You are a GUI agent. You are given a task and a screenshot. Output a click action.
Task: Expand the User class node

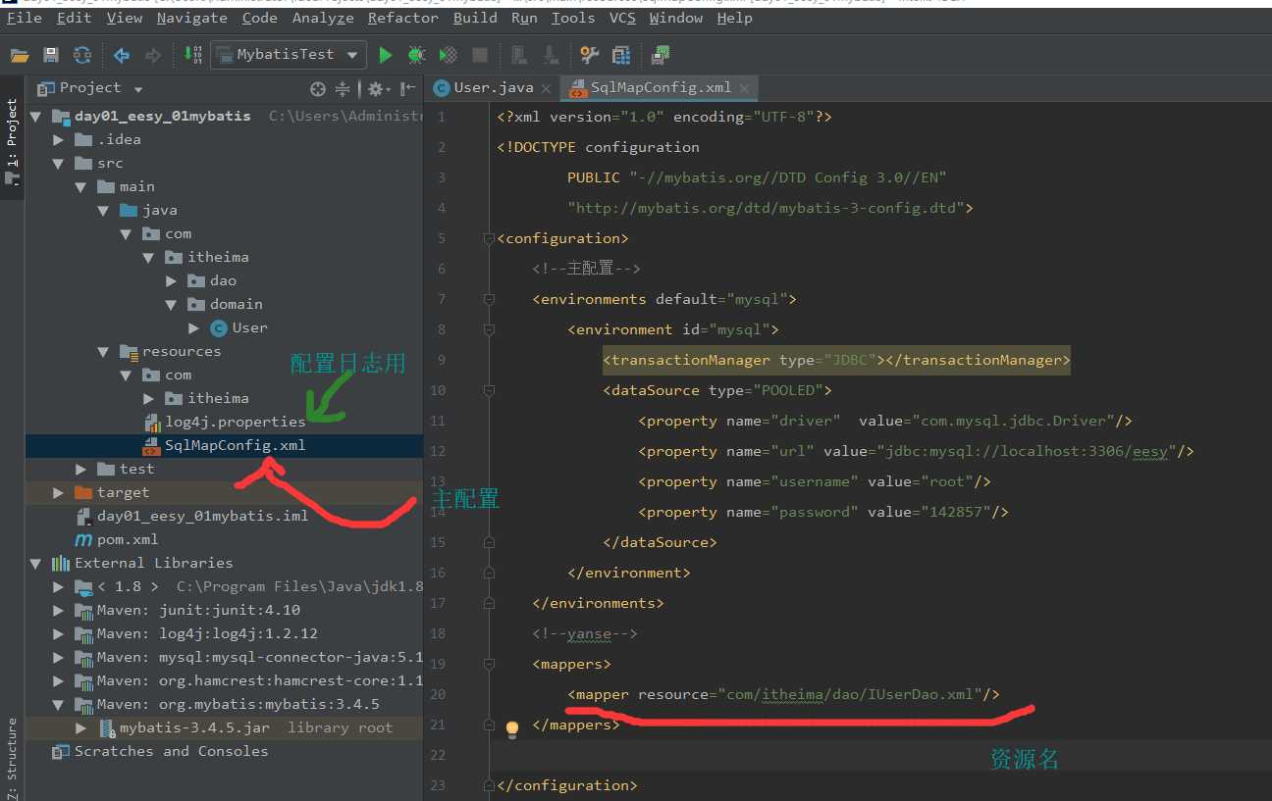point(194,327)
